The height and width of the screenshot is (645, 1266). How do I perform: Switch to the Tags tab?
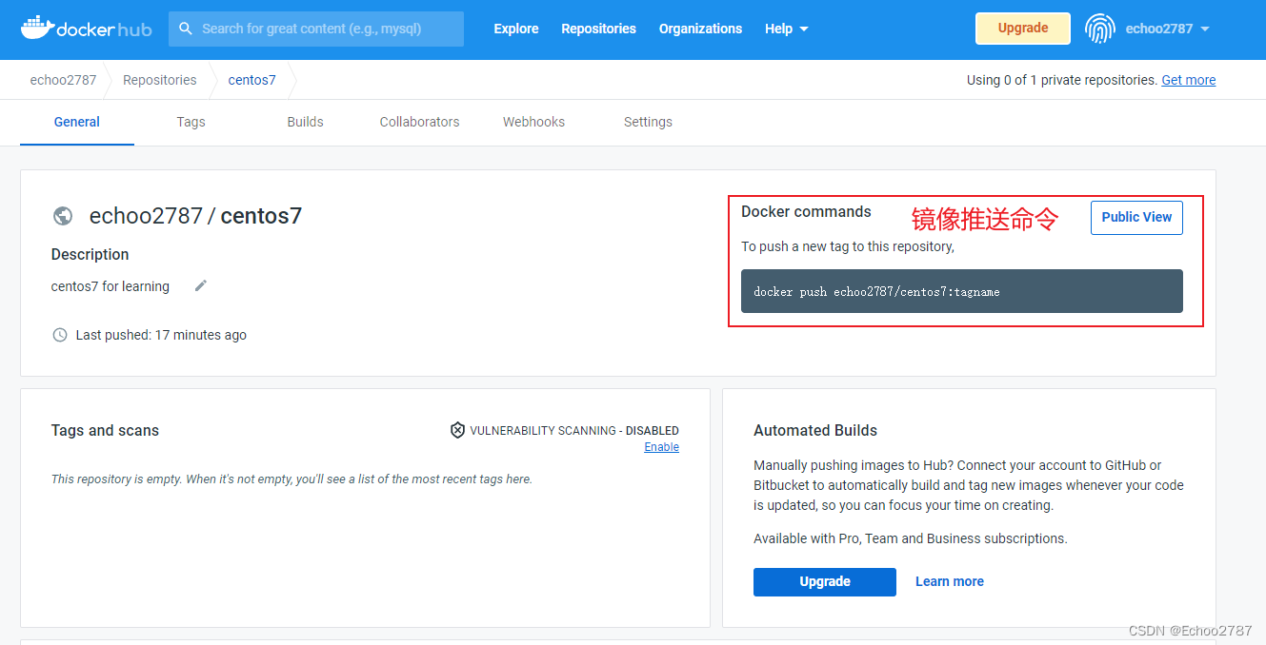point(191,122)
